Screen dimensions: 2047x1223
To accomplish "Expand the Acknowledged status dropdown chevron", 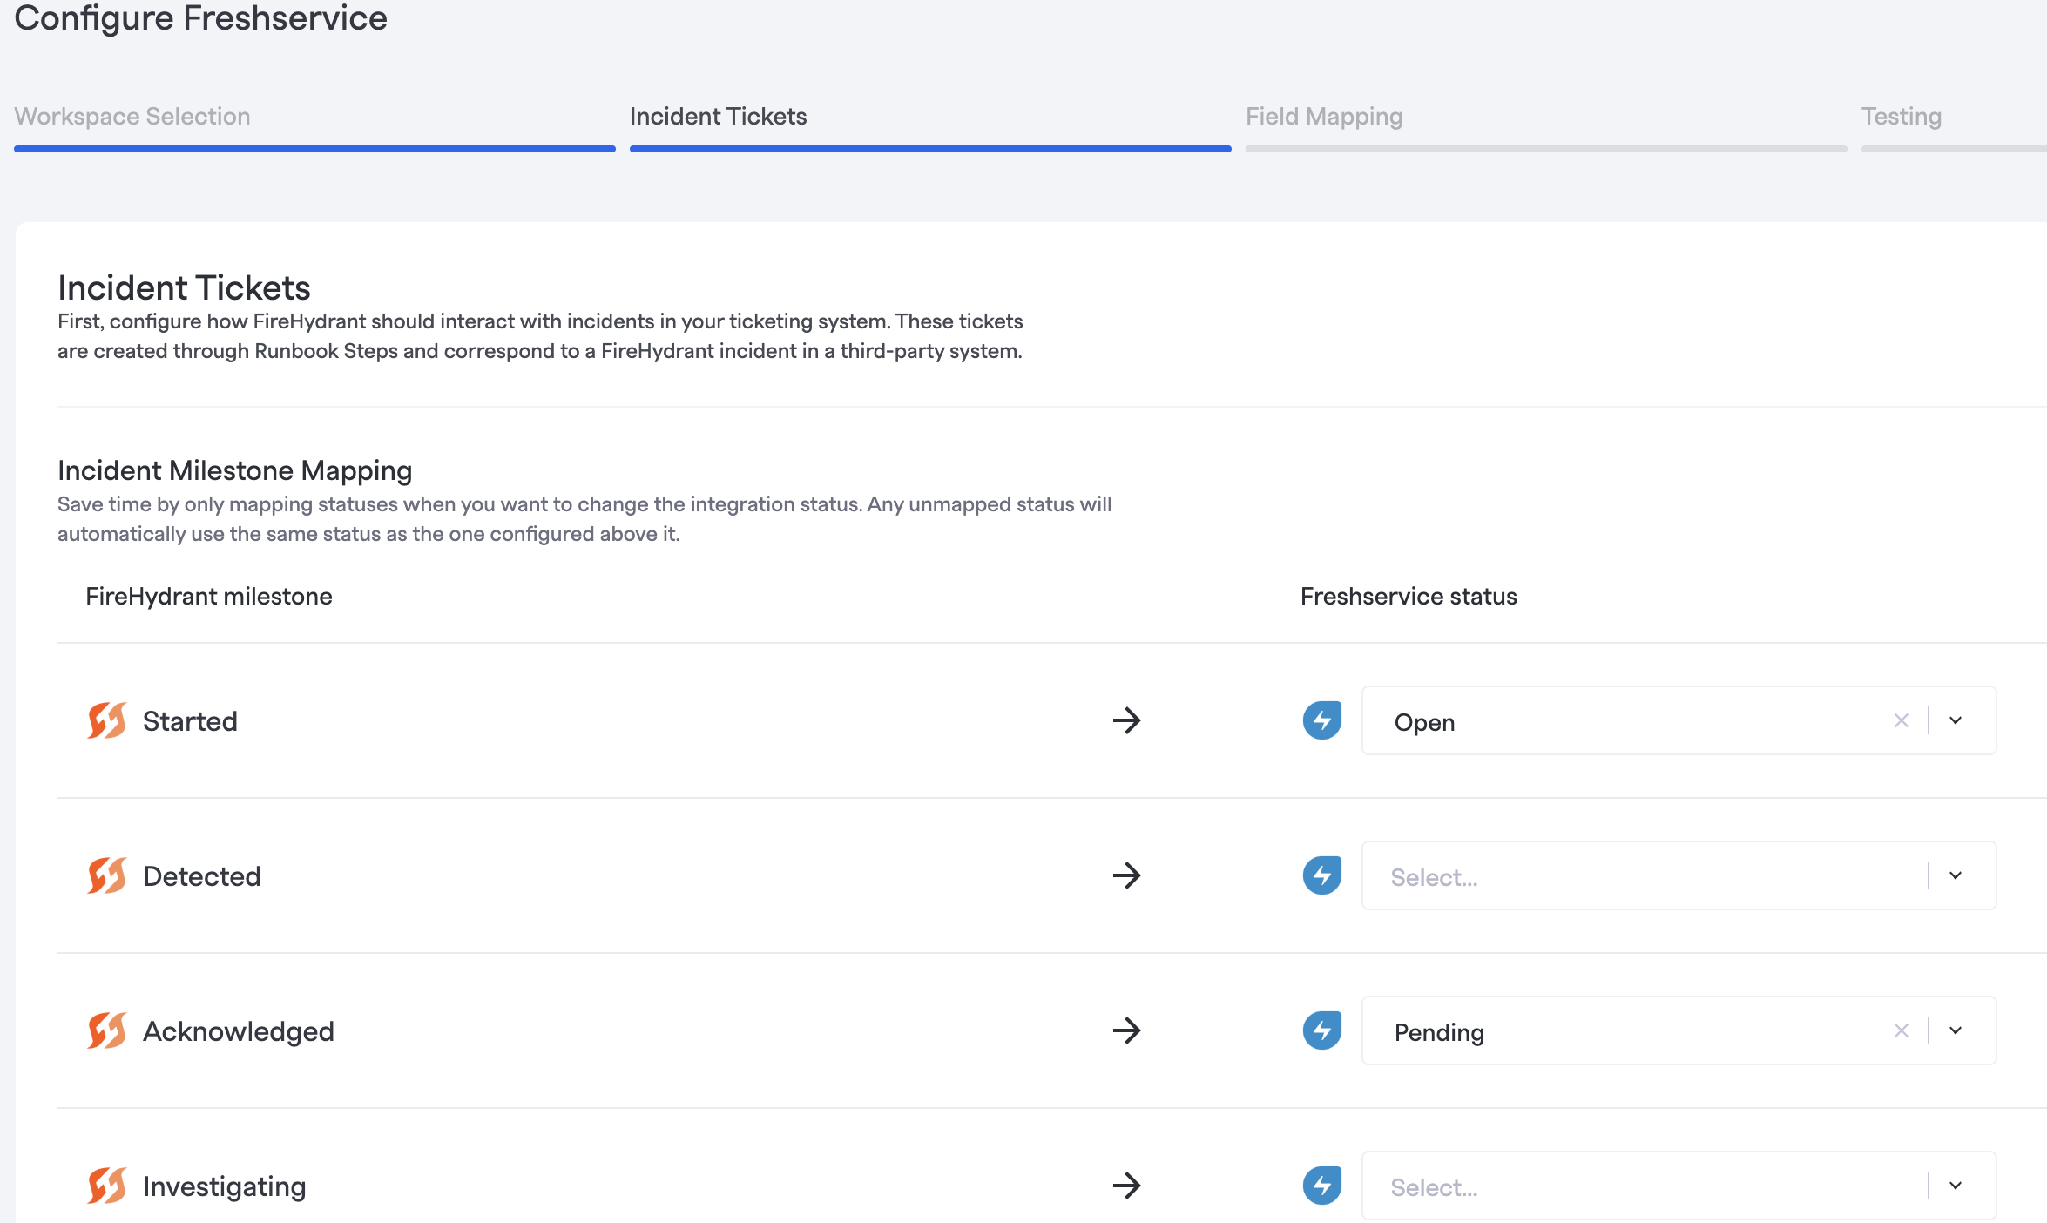I will point(1956,1030).
